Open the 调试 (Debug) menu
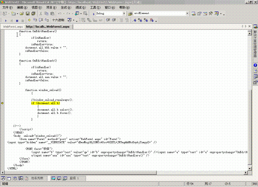The width and height of the screenshot is (258, 187). 81,7
